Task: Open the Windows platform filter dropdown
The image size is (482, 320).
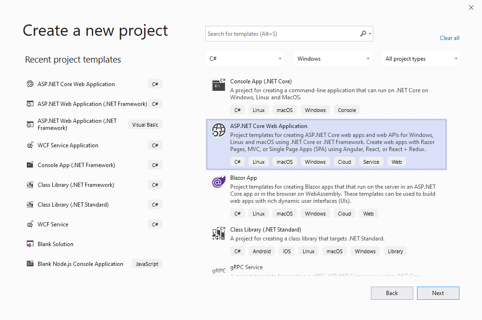Action: tap(332, 58)
